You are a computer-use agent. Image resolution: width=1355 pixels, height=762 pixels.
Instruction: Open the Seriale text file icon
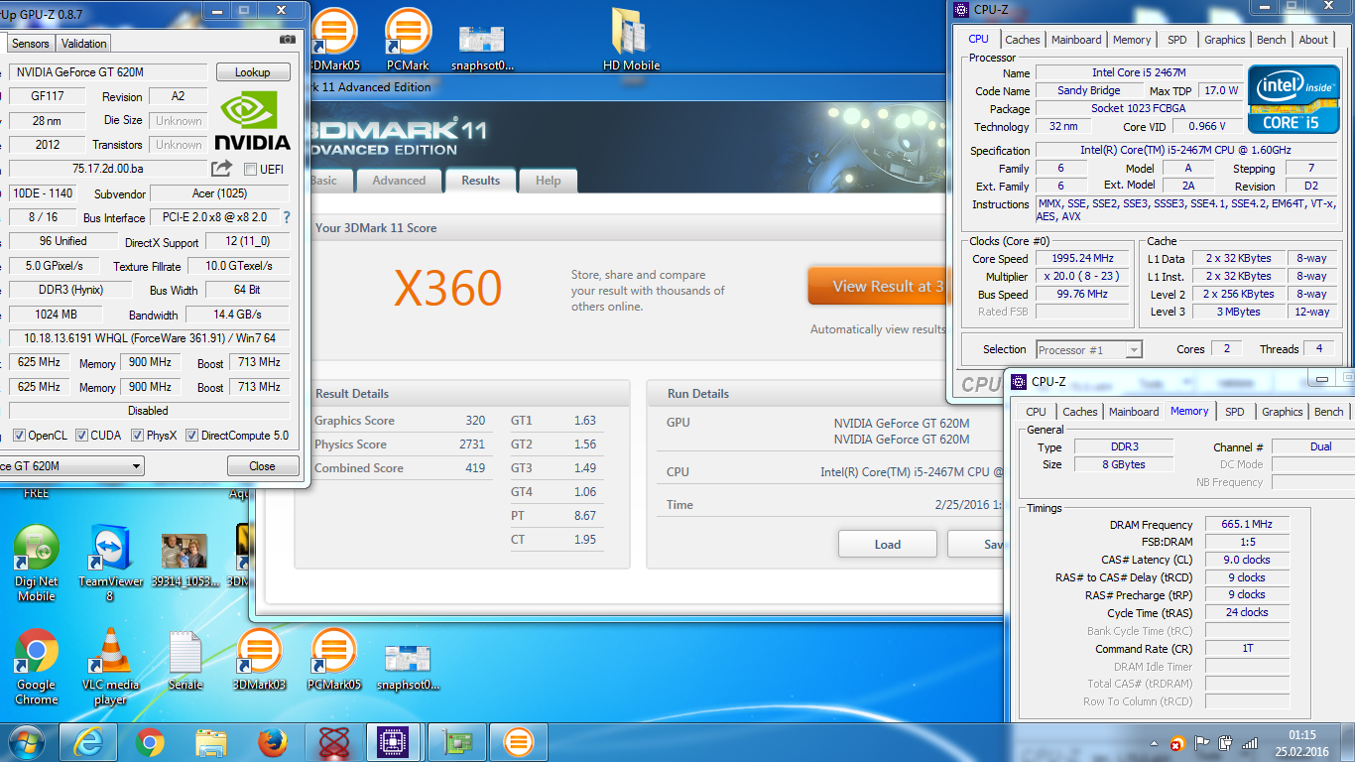185,660
